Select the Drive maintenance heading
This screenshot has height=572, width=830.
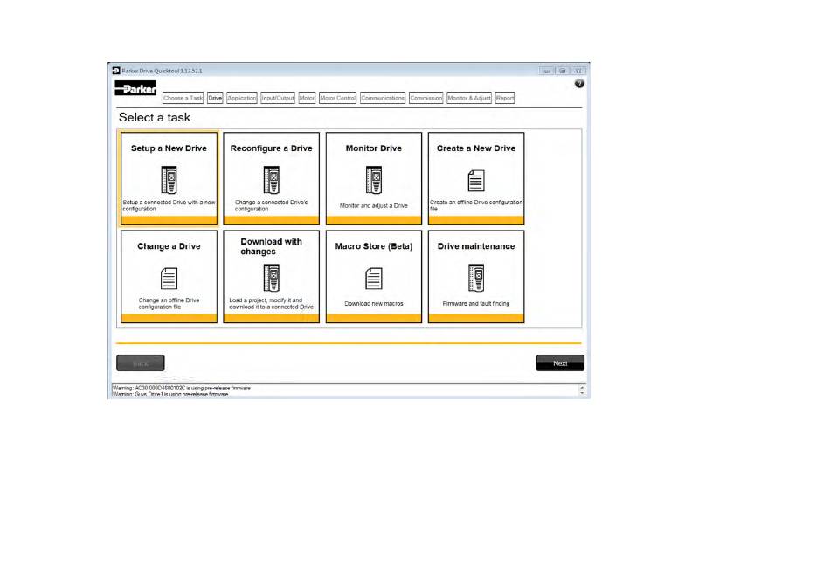(x=476, y=246)
